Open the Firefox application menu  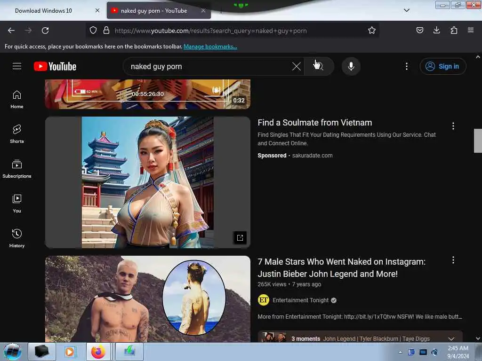click(471, 30)
